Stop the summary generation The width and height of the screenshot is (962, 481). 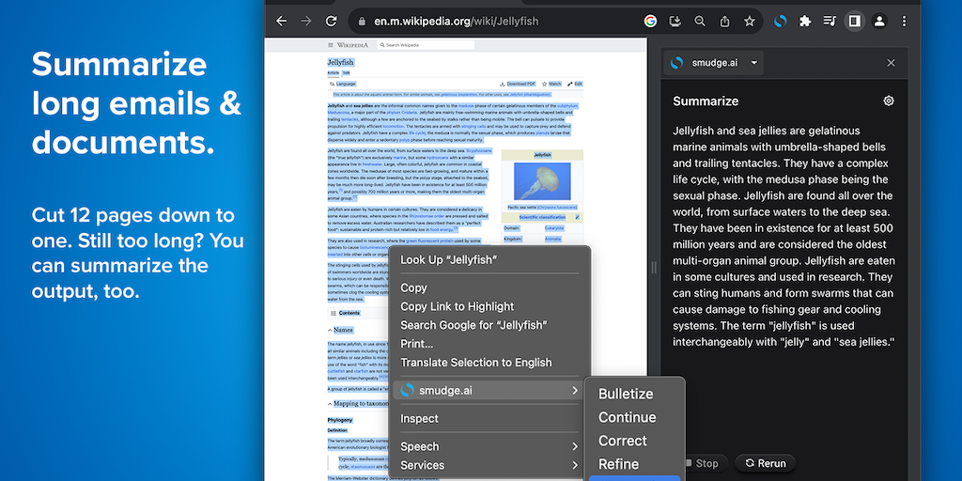[706, 463]
